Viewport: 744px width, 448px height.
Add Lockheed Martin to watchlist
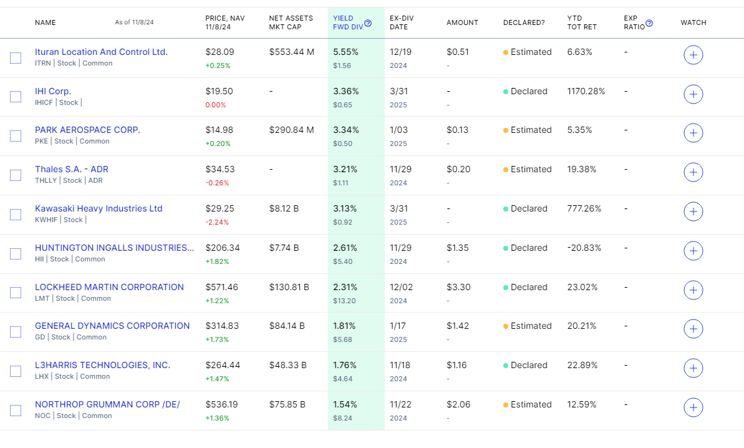pos(693,290)
